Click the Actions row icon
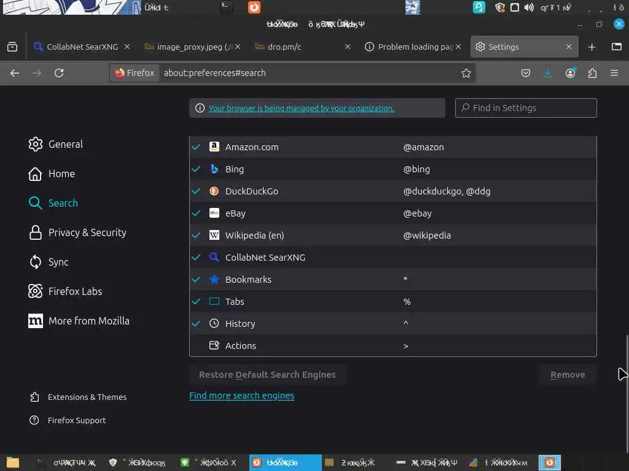 (214, 345)
